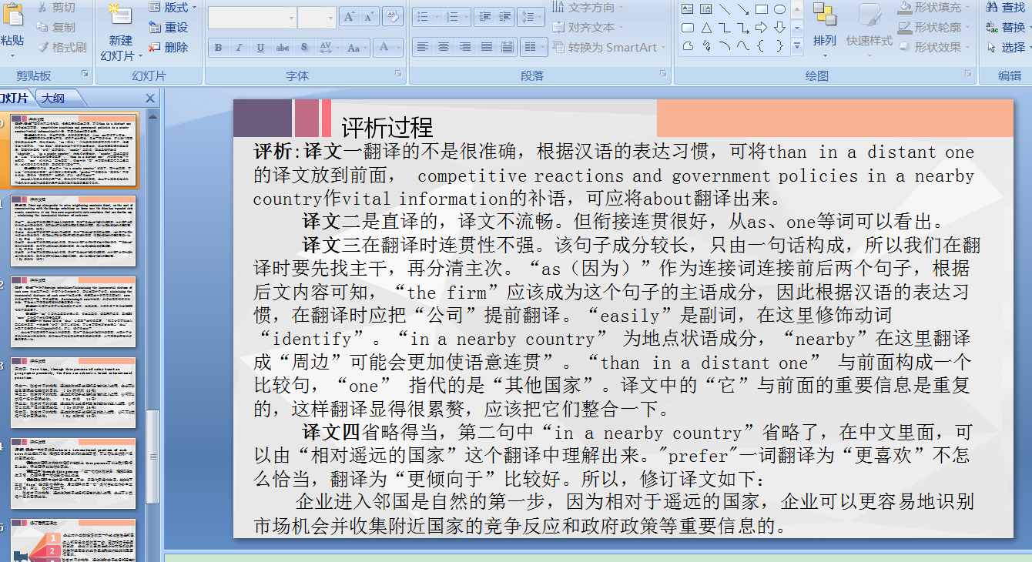Click the Decrease List Level icon
The width and height of the screenshot is (1032, 562).
(x=484, y=17)
